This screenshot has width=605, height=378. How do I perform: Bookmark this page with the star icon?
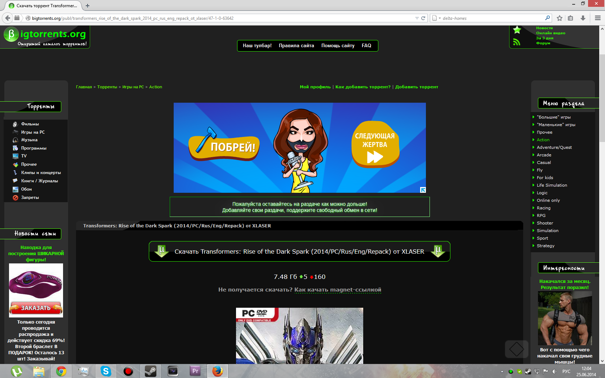(560, 18)
